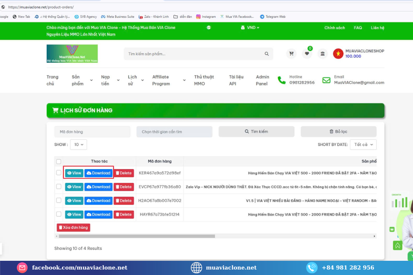Check the box for order KER467a9a572d98ef
Screen dimensions: 413x275
[58, 173]
